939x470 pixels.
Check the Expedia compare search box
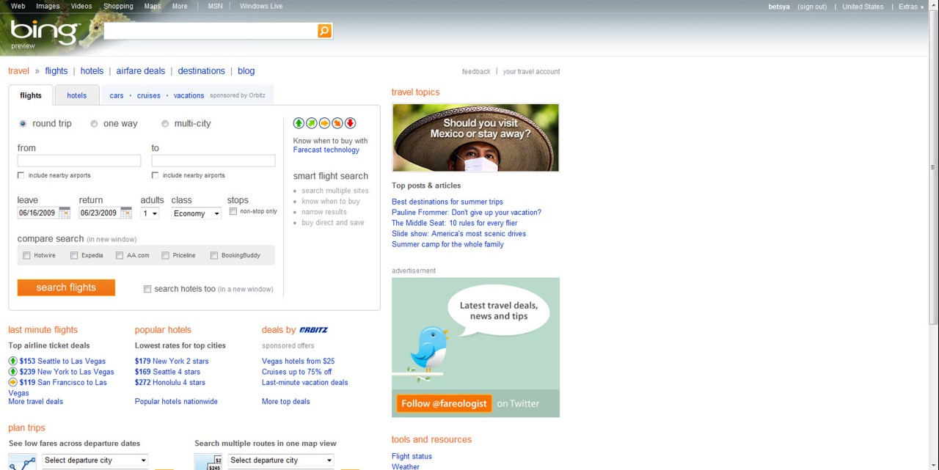[74, 255]
